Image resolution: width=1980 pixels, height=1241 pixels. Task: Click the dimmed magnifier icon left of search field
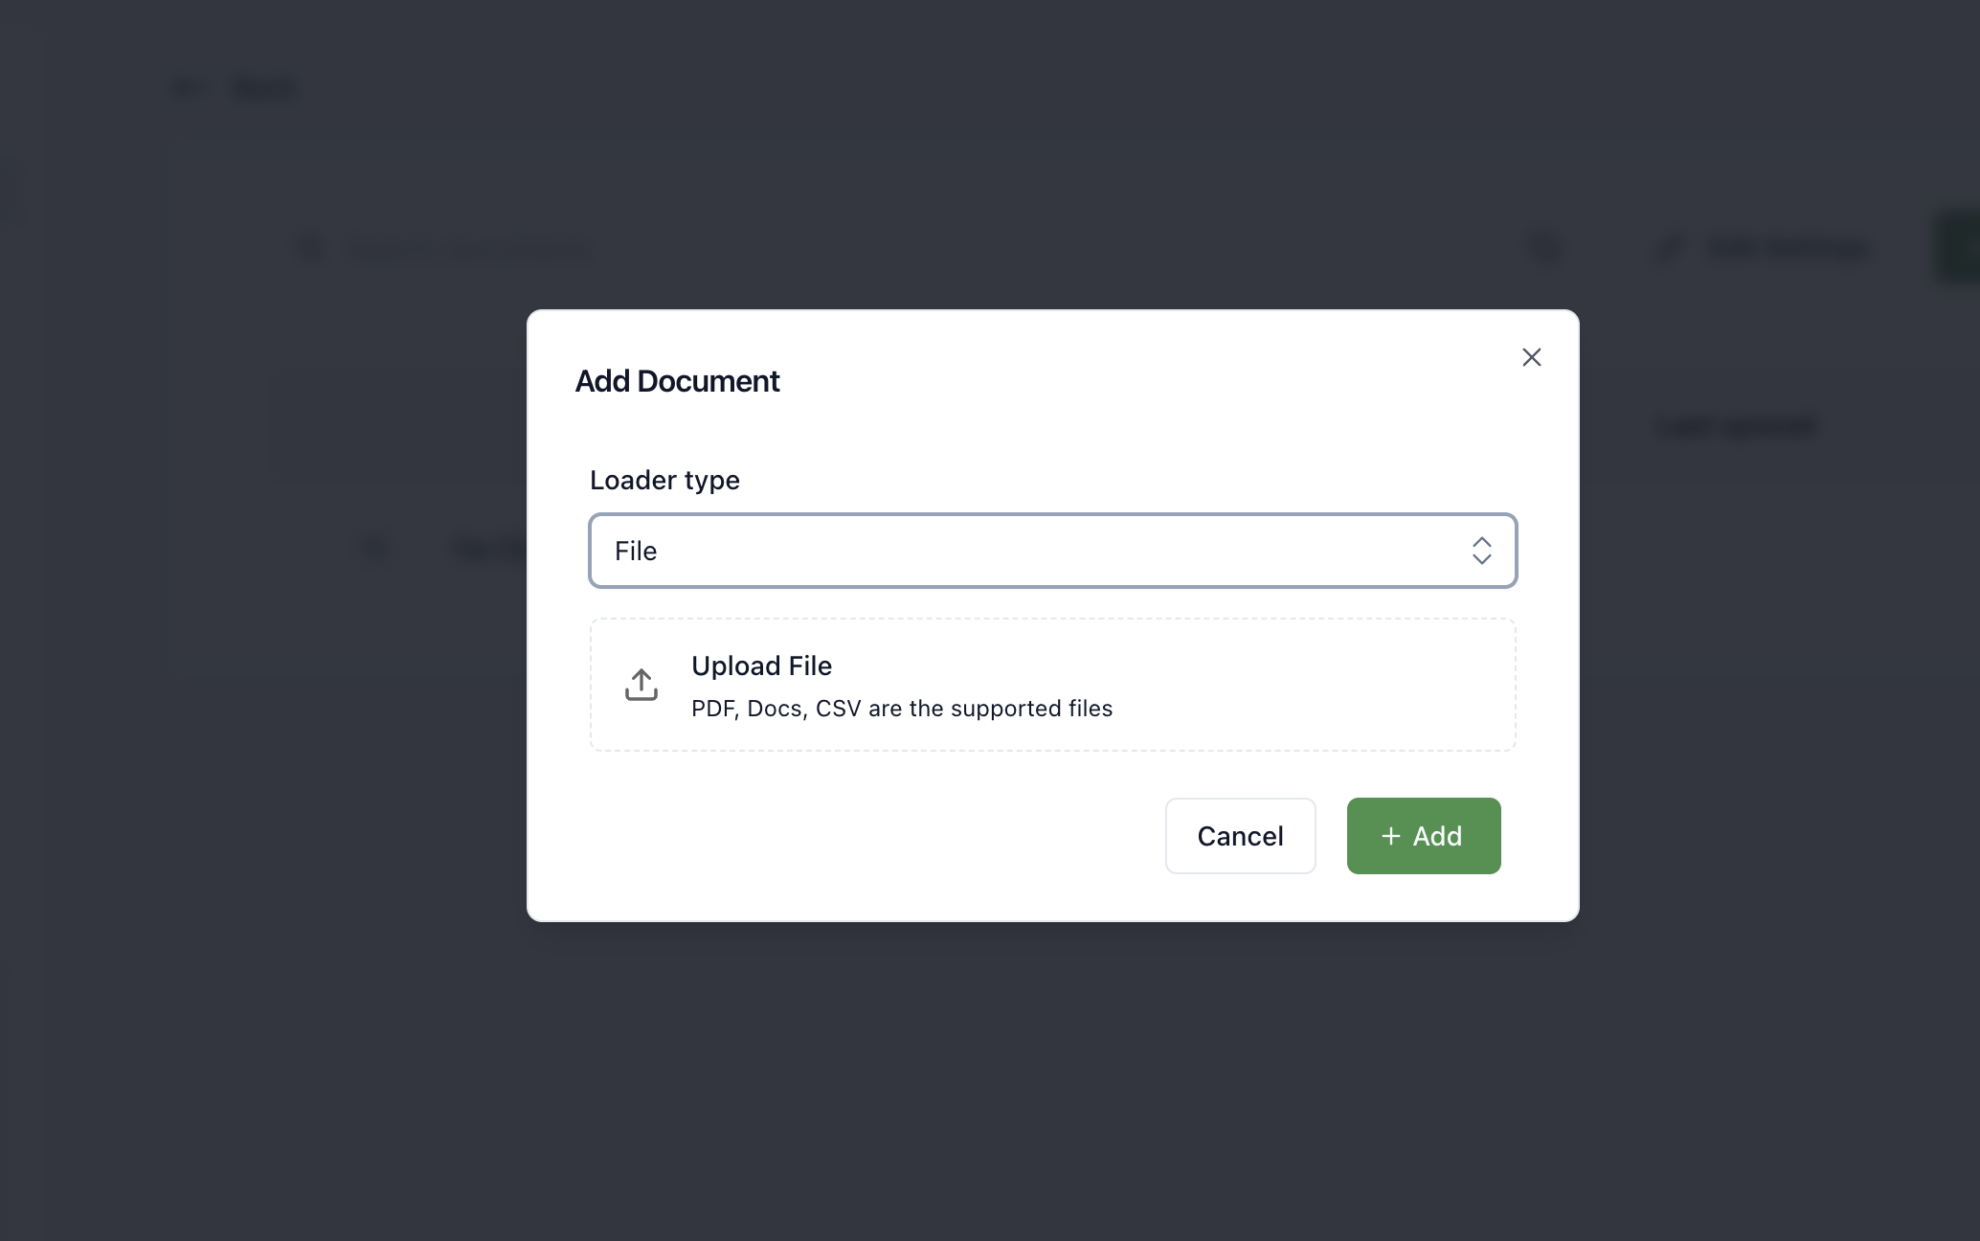click(x=311, y=248)
